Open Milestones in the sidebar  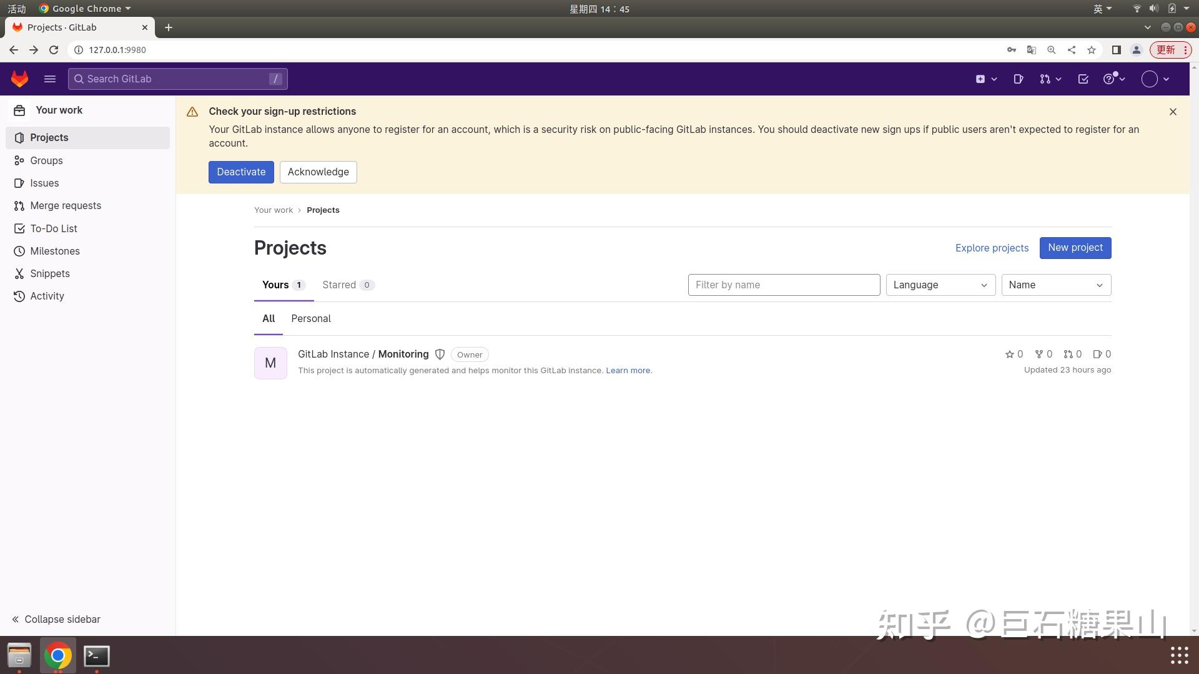(x=87, y=251)
